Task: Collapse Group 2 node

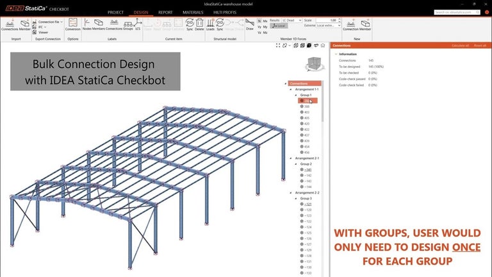Action: click(295, 164)
